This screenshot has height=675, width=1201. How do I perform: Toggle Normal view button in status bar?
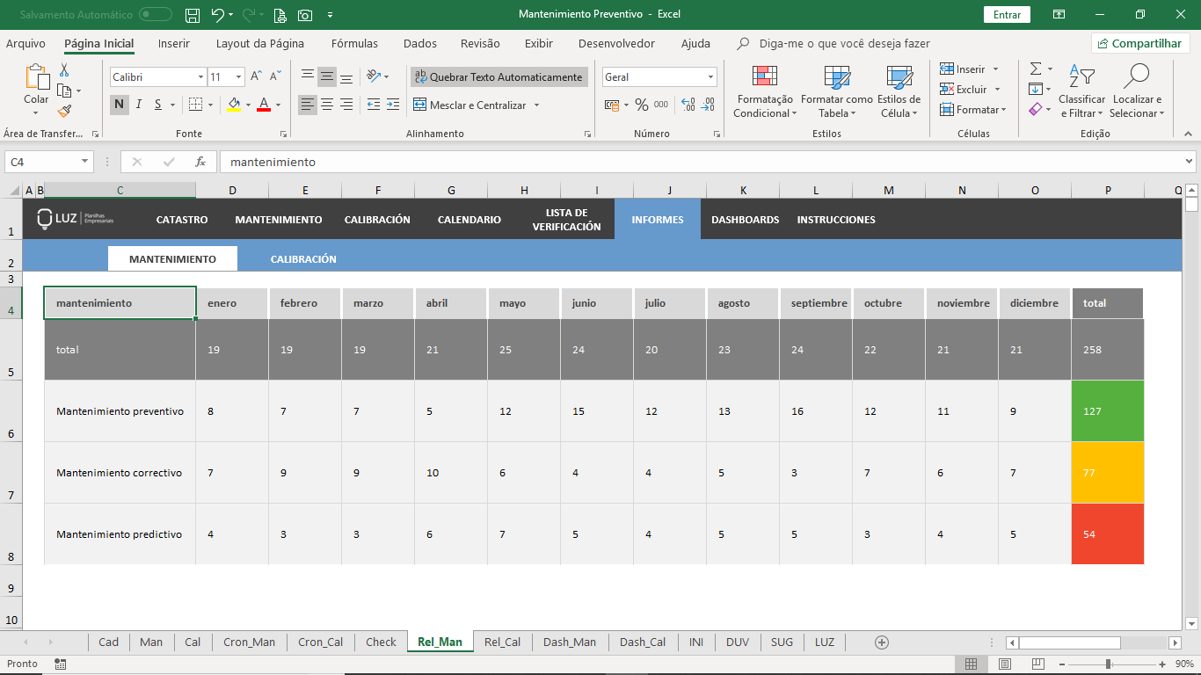click(x=972, y=664)
